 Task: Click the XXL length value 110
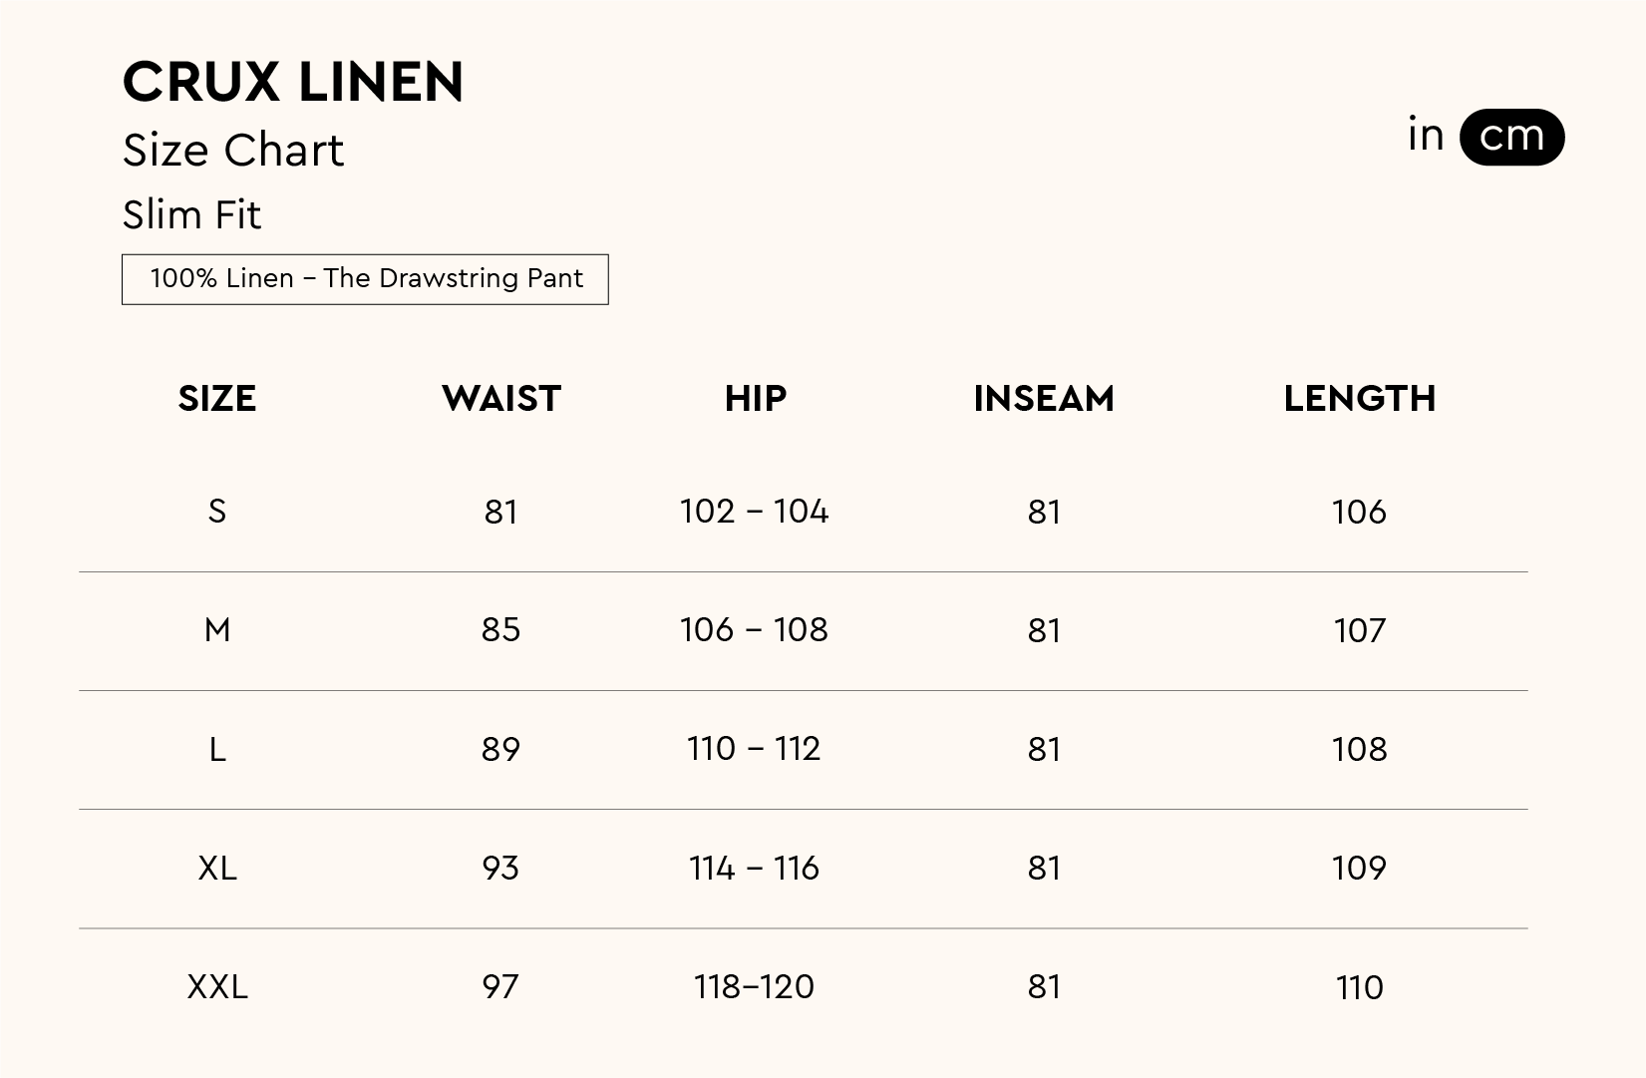[1359, 987]
